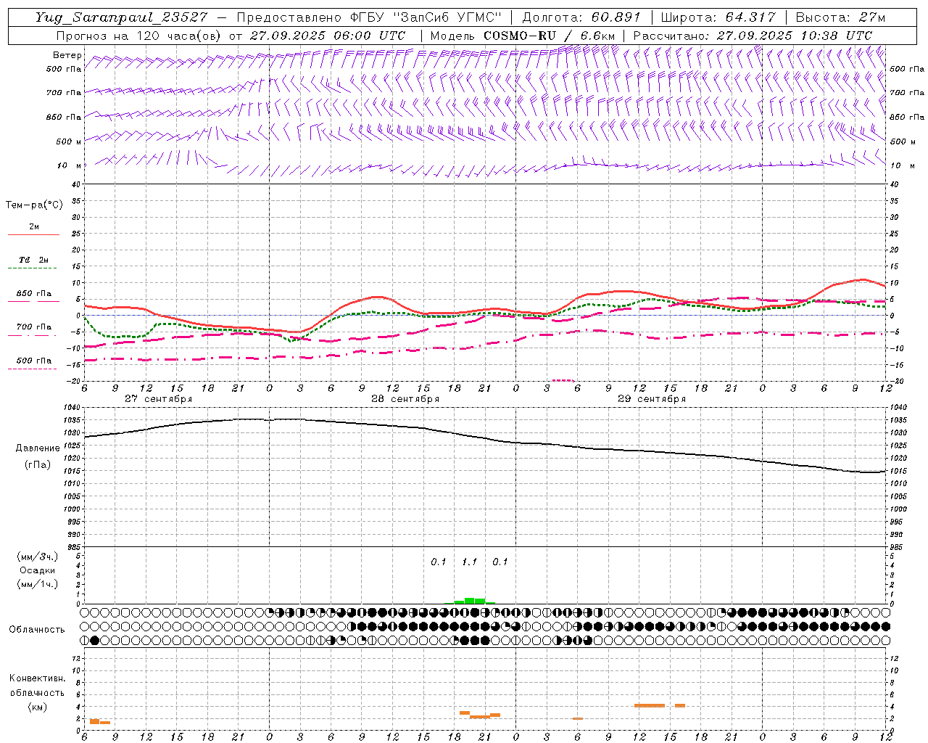Select the "Широта: 64.317" header value

(x=718, y=17)
